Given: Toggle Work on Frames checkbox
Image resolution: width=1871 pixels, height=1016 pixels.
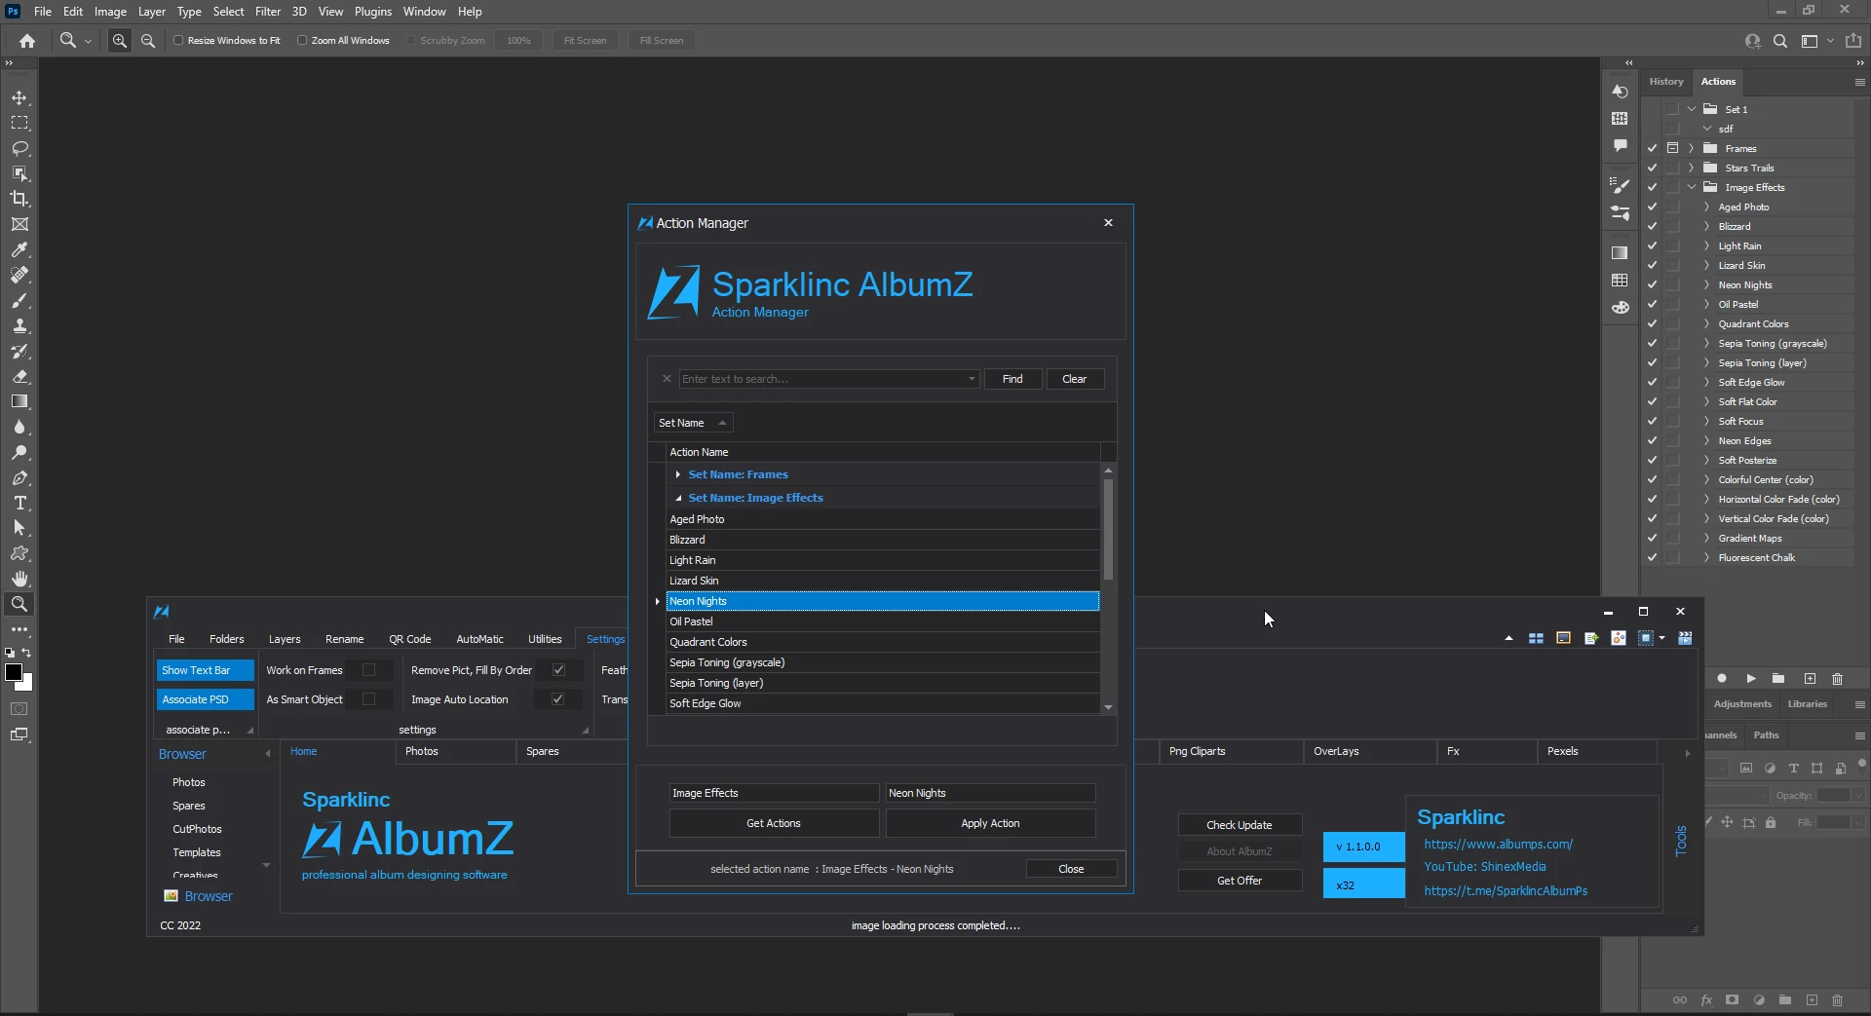Looking at the screenshot, I should pos(368,670).
